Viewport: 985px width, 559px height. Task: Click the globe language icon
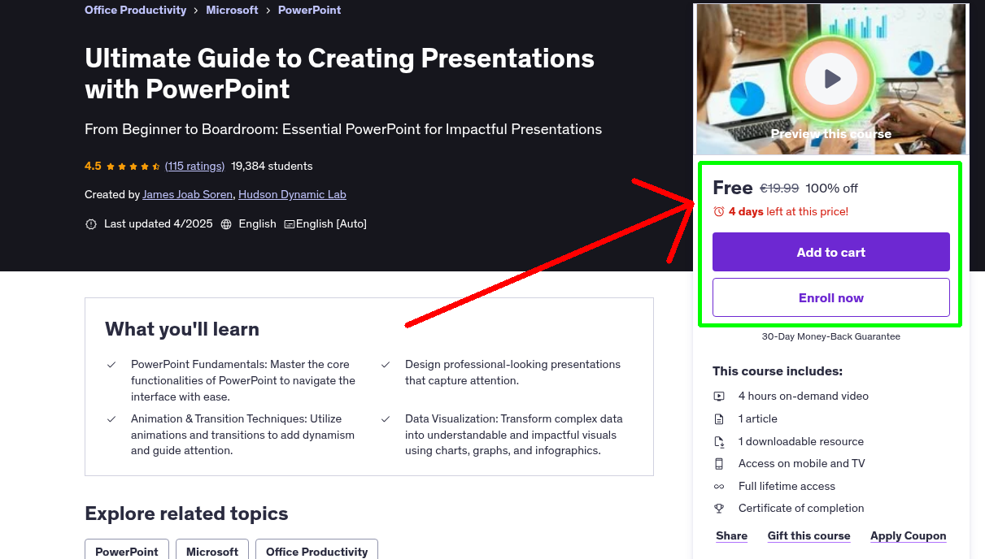pyautogui.click(x=226, y=223)
